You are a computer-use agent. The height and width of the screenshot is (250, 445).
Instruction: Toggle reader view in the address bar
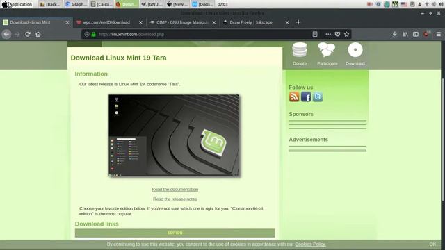pos(315,34)
